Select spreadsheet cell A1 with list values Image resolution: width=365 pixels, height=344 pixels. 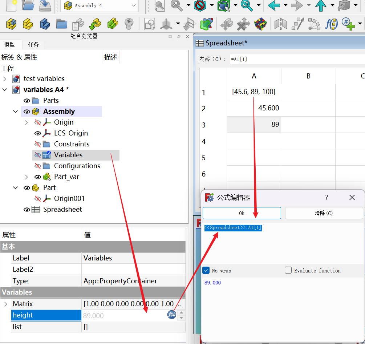(254, 92)
